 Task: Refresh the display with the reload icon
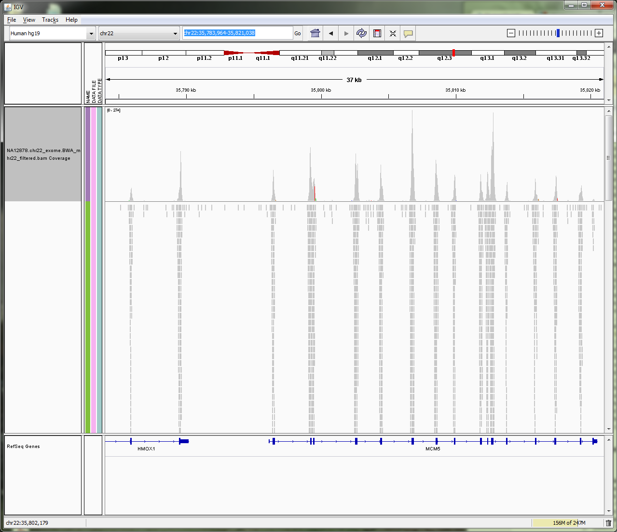point(361,33)
